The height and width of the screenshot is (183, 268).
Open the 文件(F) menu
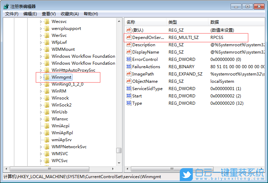(12, 14)
